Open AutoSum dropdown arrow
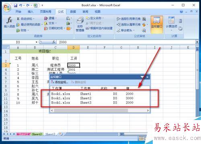This screenshot has height=144, width=201. 34,19
